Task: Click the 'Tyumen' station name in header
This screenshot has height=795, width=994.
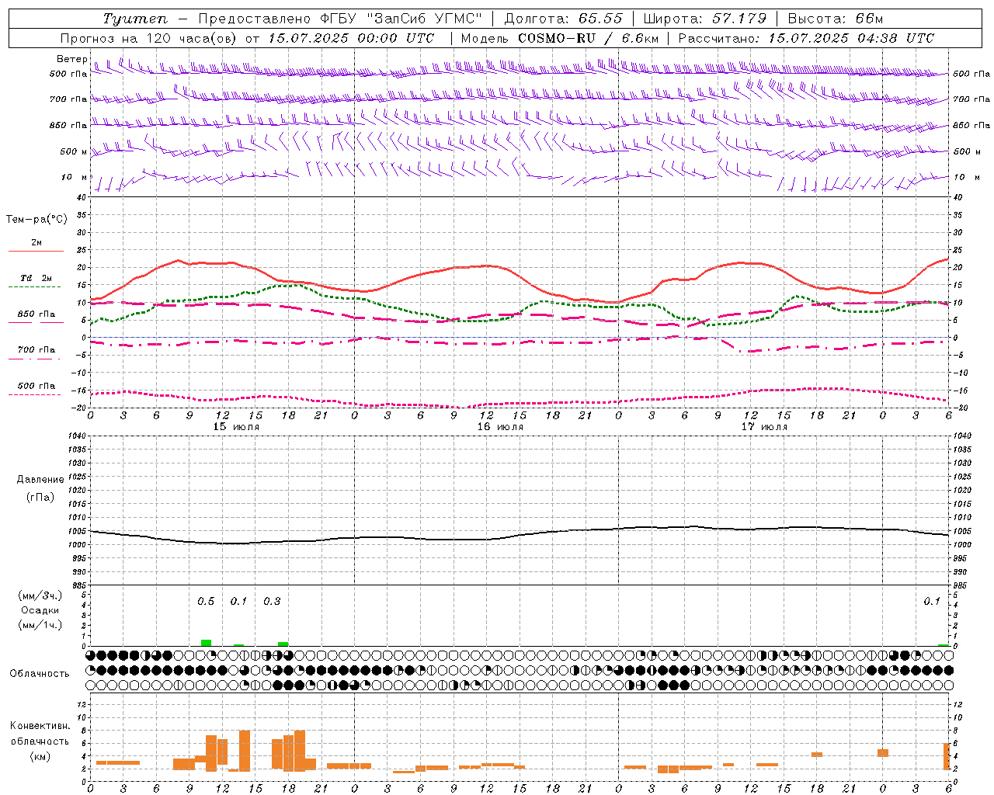Action: 135,19
